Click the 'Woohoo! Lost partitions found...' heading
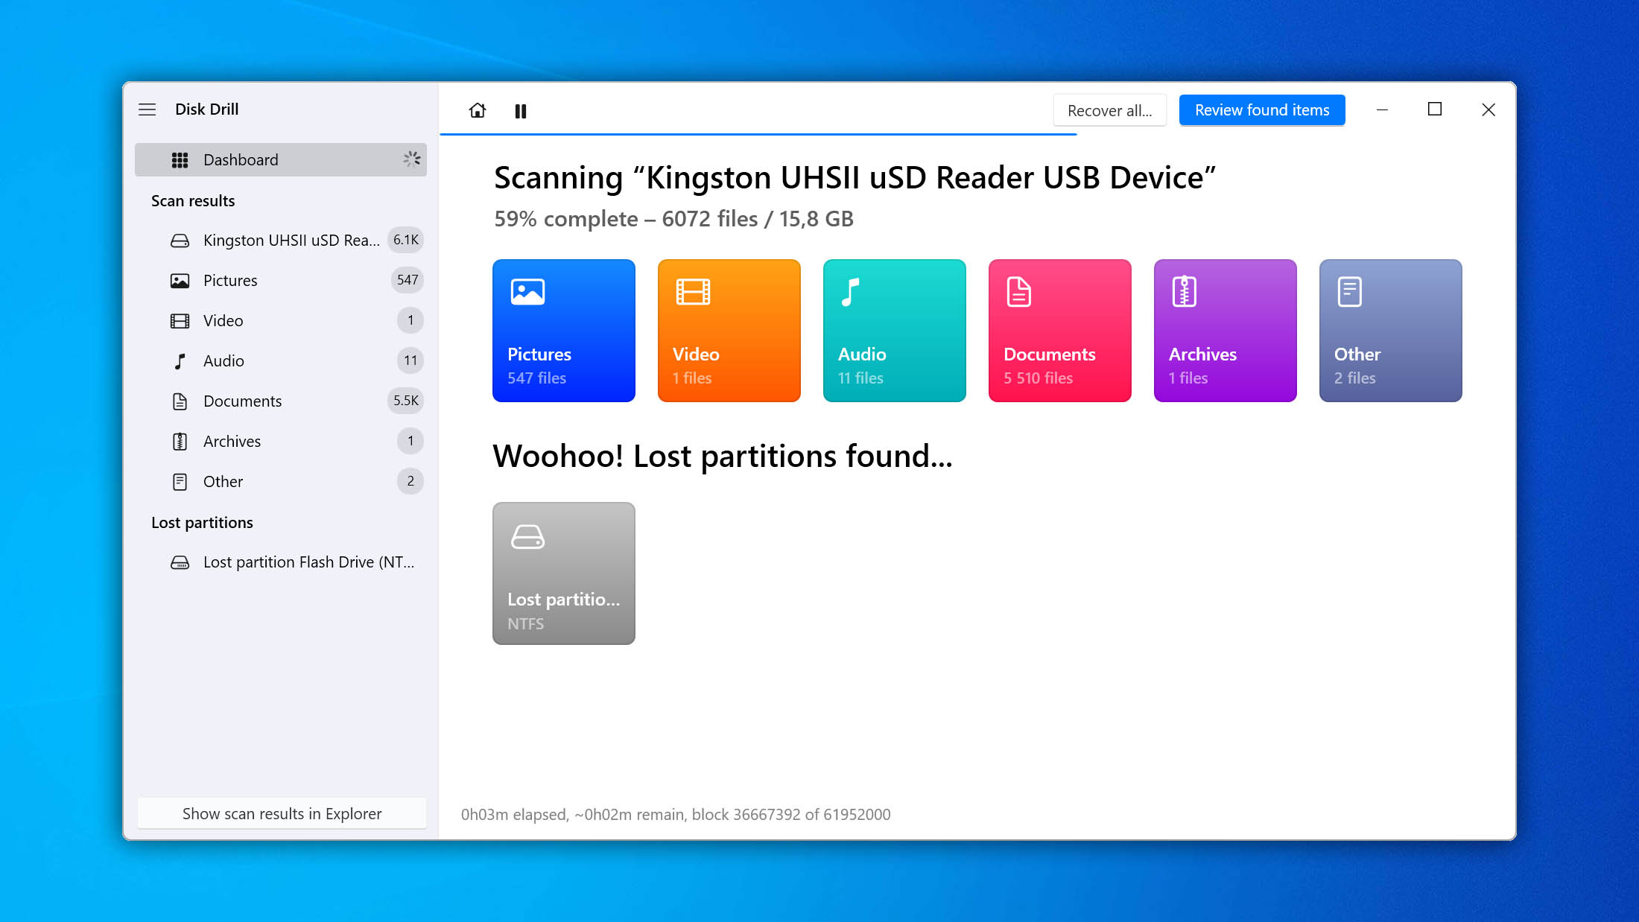Image resolution: width=1639 pixels, height=922 pixels. coord(723,456)
